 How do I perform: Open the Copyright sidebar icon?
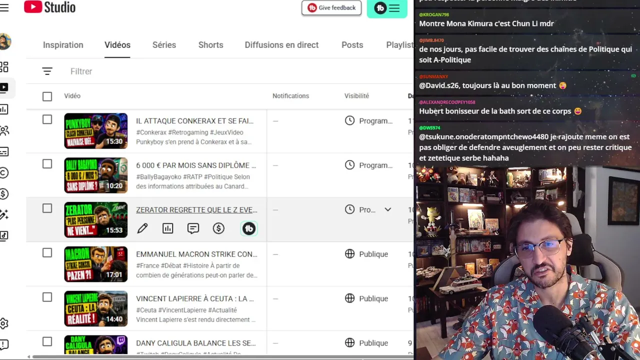[4, 173]
